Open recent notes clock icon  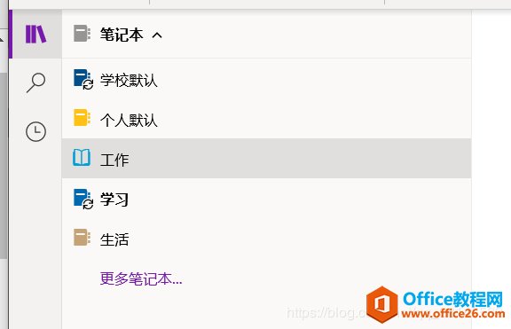(35, 131)
